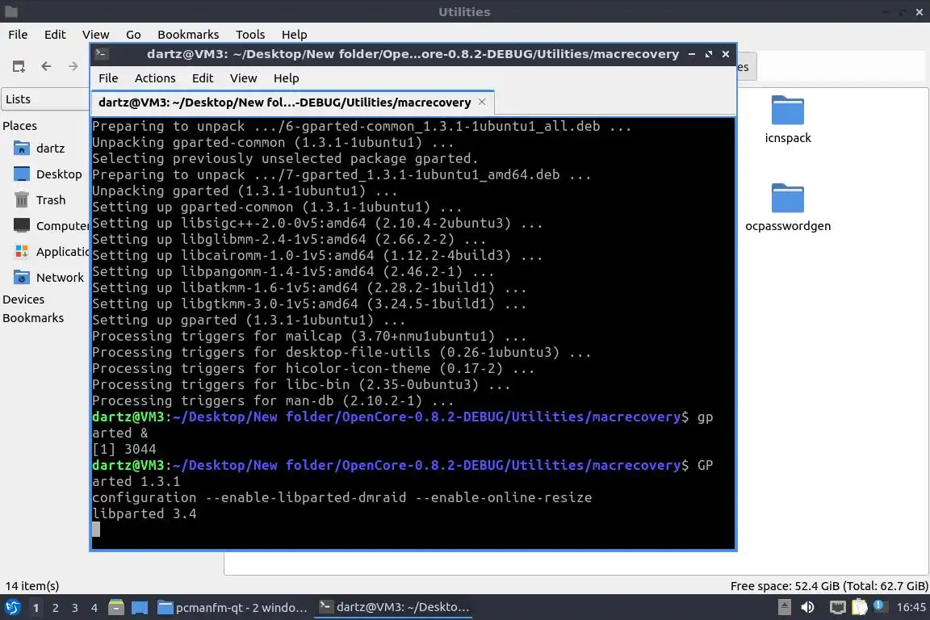The height and width of the screenshot is (620, 930).
Task: Close the terminal window
Action: tap(726, 54)
